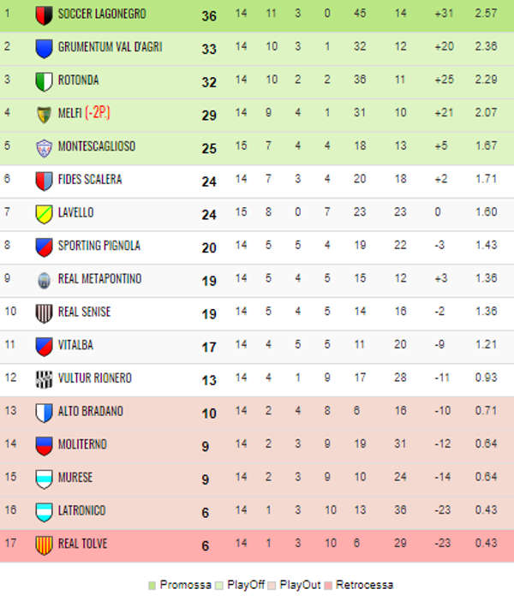The height and width of the screenshot is (601, 514).
Task: Click the Vultur Rionero checkered crest
Action: [x=44, y=380]
